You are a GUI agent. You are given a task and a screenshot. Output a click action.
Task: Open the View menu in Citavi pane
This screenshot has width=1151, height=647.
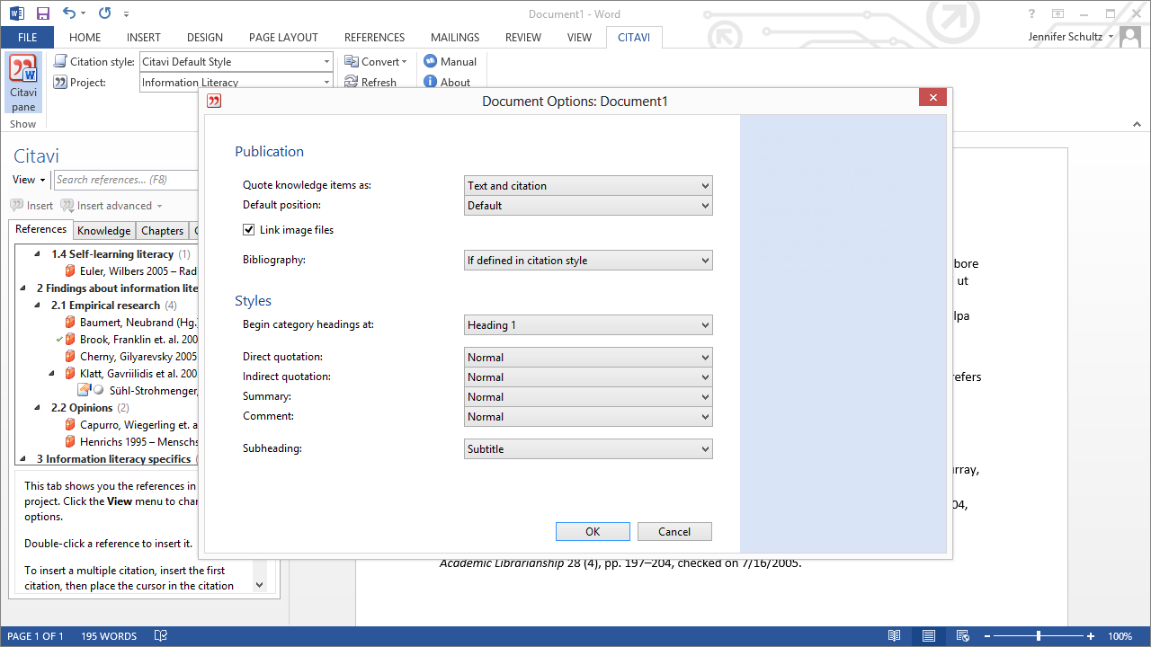(29, 180)
